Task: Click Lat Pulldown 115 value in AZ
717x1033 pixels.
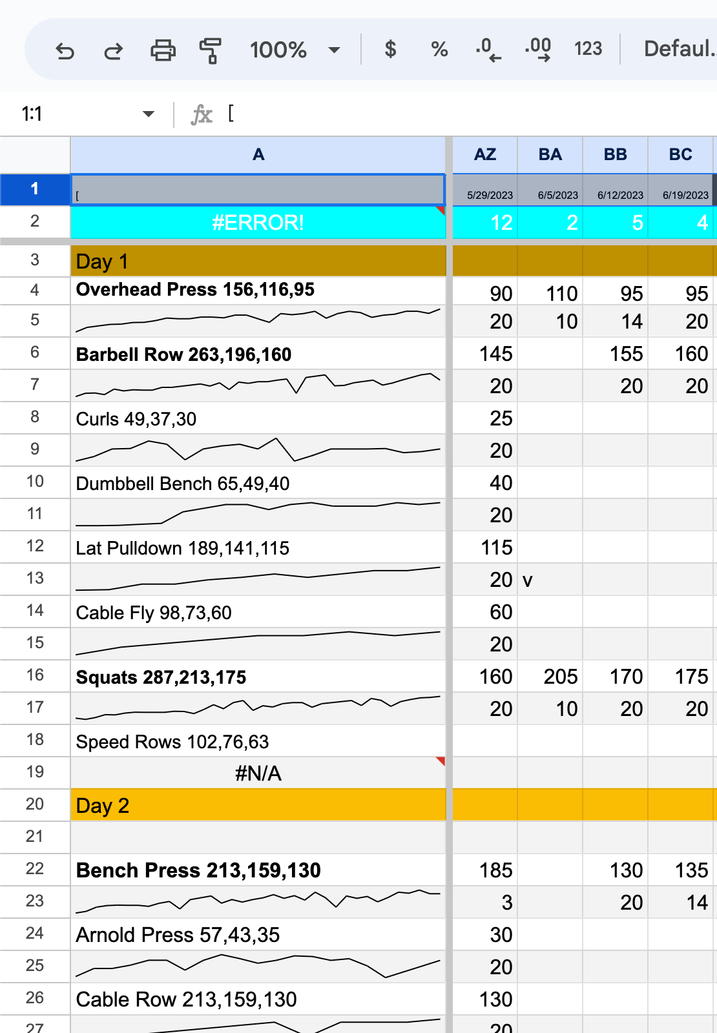Action: click(x=485, y=547)
